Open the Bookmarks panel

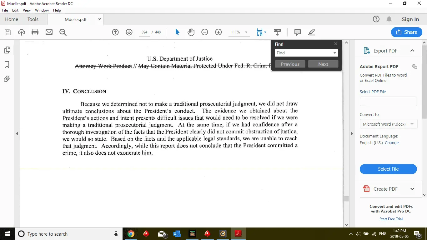[x=7, y=65]
